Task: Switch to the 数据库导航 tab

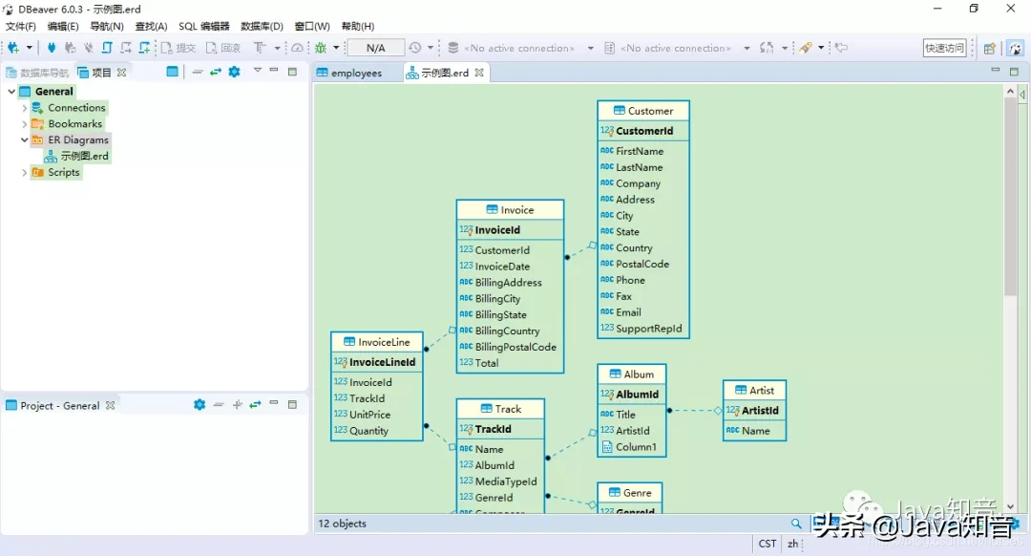Action: point(37,73)
